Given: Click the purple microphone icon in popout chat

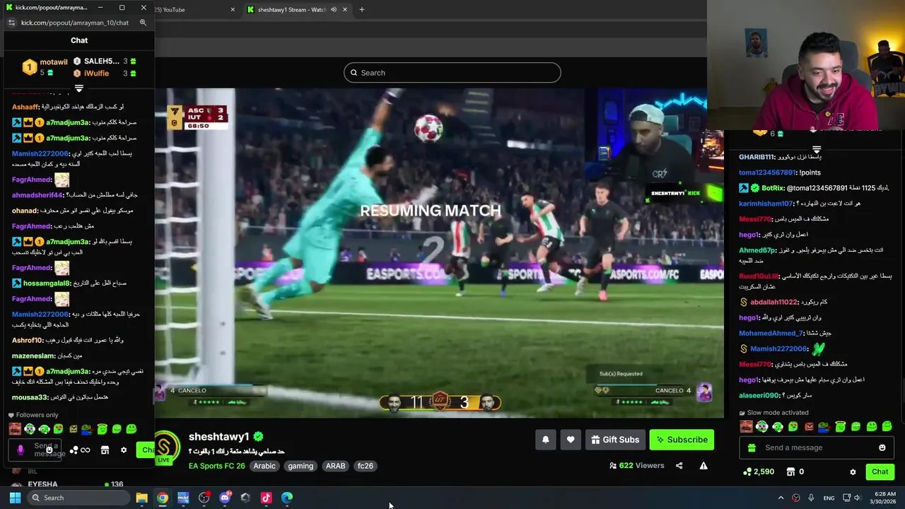Looking at the screenshot, I should tap(21, 450).
